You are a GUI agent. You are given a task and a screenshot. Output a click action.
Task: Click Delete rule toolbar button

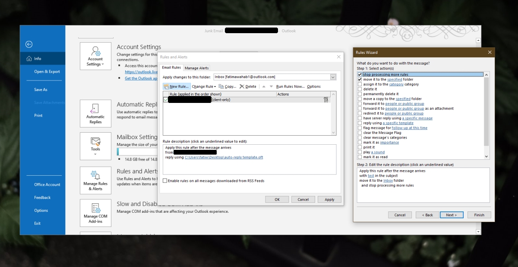(248, 87)
